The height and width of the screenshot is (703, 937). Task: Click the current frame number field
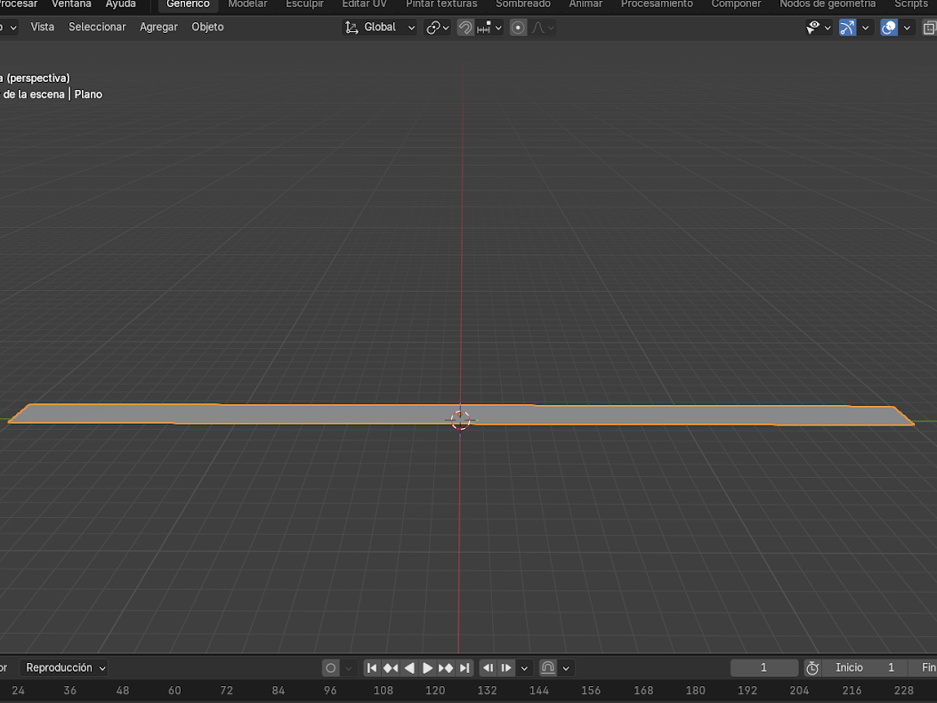pos(763,668)
